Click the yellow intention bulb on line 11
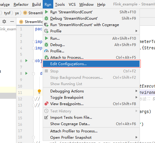155x143 pixels. [39, 91]
